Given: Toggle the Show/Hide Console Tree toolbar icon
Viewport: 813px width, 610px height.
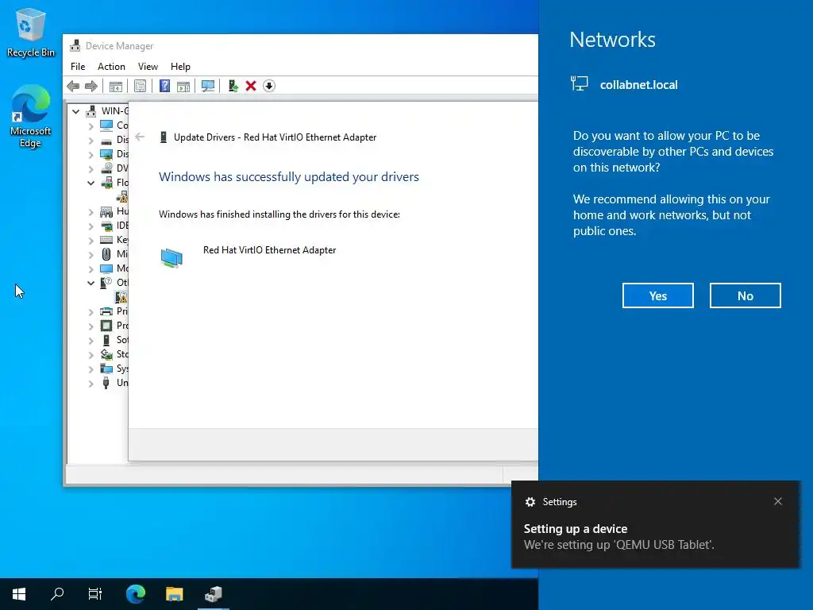Looking at the screenshot, I should coord(116,86).
